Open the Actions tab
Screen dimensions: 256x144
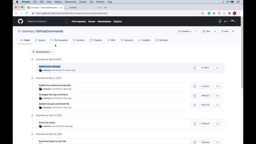[x=79, y=40]
